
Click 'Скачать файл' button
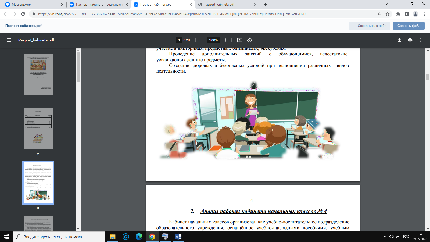[409, 26]
